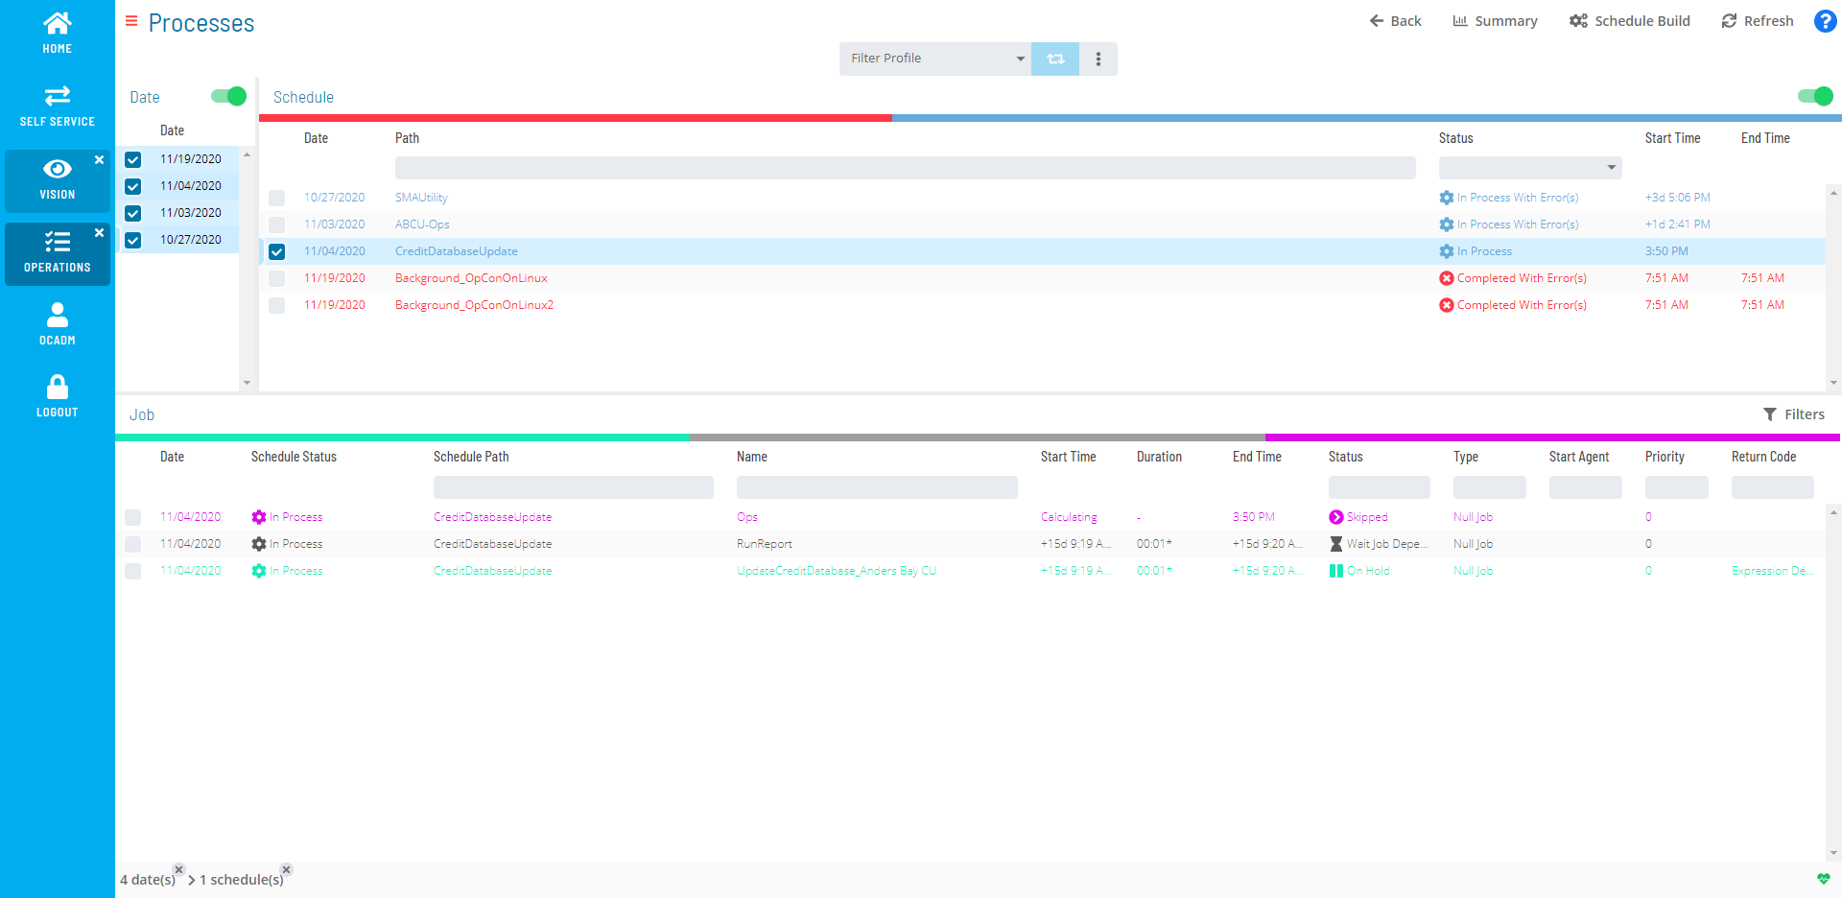Image resolution: width=1842 pixels, height=898 pixels.
Task: Uncheck the 11/03/2020 date checkbox
Action: pos(133,214)
